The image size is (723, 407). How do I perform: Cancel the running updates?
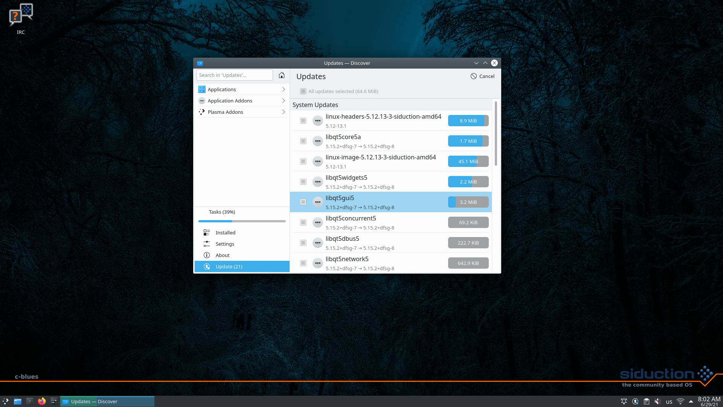coord(482,76)
